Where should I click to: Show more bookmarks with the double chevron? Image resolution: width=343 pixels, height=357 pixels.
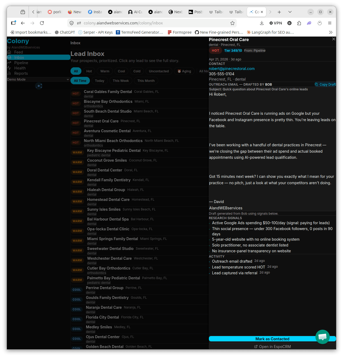tap(331, 32)
